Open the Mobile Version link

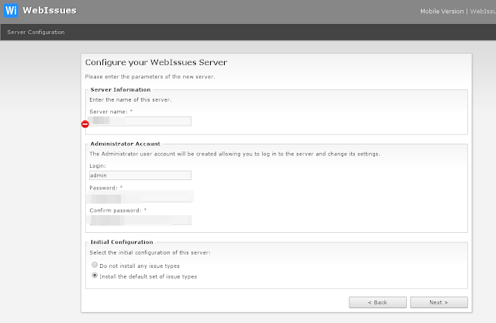click(x=442, y=12)
